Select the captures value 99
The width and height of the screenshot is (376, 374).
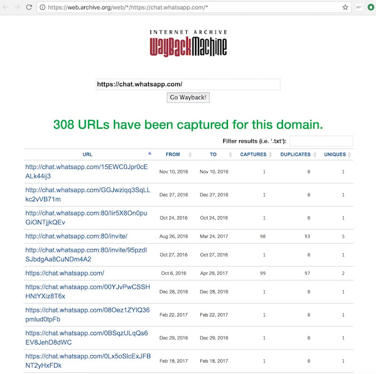[263, 273]
